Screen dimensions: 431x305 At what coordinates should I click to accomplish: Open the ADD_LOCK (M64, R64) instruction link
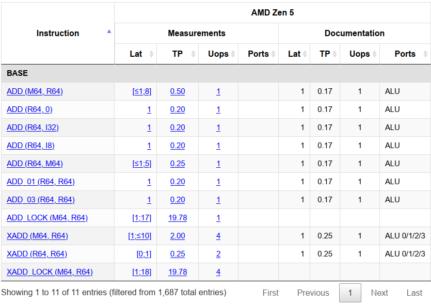47,218
